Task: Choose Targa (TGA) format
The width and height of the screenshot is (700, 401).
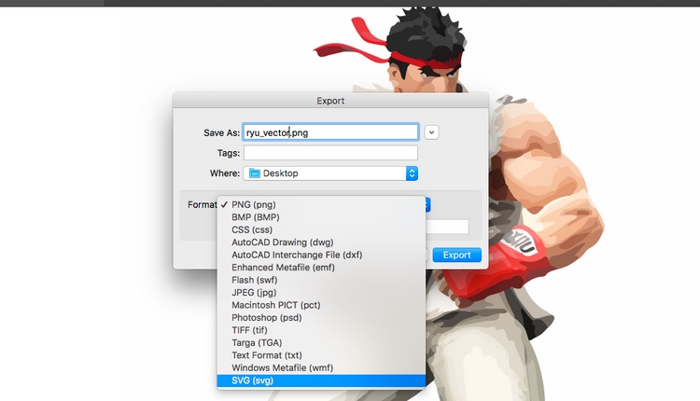Action: 321,342
